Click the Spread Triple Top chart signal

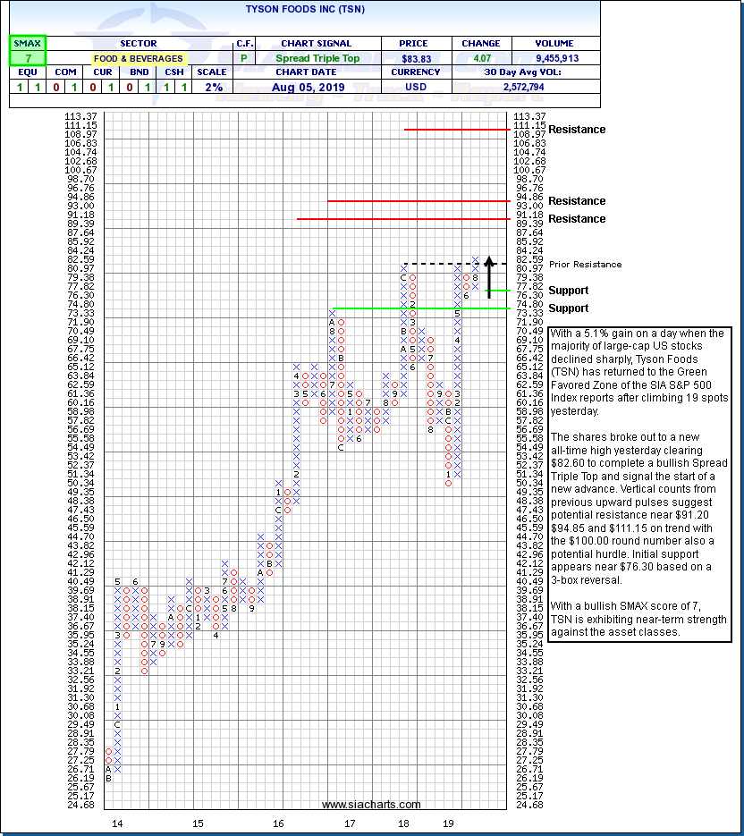pyautogui.click(x=316, y=58)
